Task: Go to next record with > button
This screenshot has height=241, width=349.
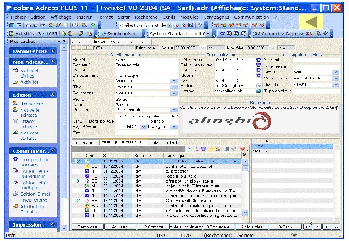Action: pyautogui.click(x=326, y=227)
